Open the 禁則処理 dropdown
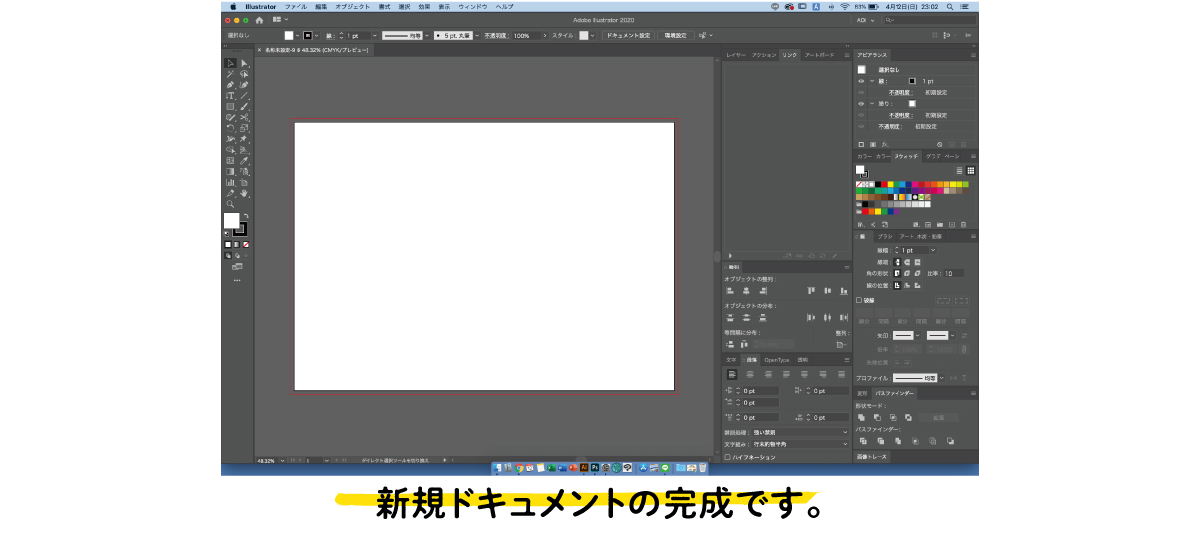Image resolution: width=1198 pixels, height=538 pixels. (798, 432)
